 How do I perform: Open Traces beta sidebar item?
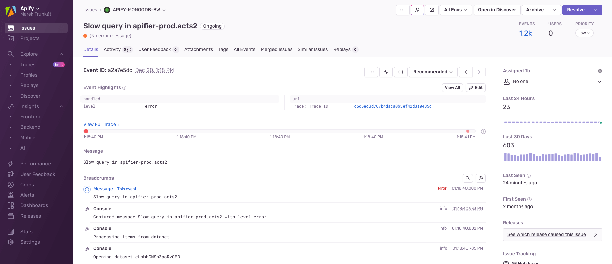(36, 65)
